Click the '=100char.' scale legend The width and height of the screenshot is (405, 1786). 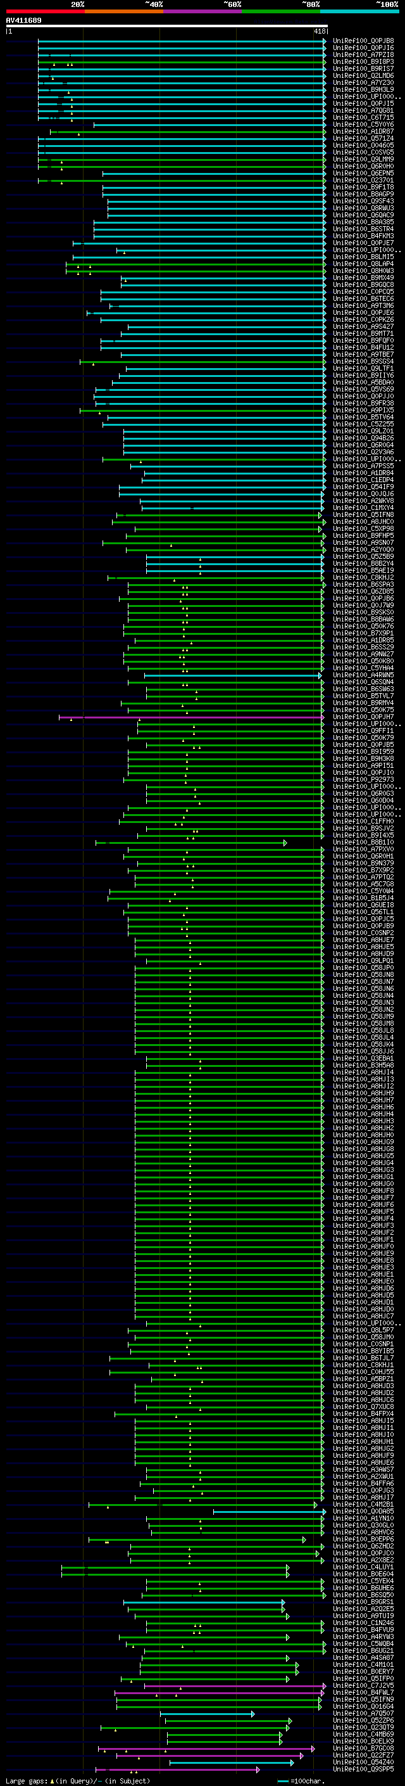coord(301,1781)
